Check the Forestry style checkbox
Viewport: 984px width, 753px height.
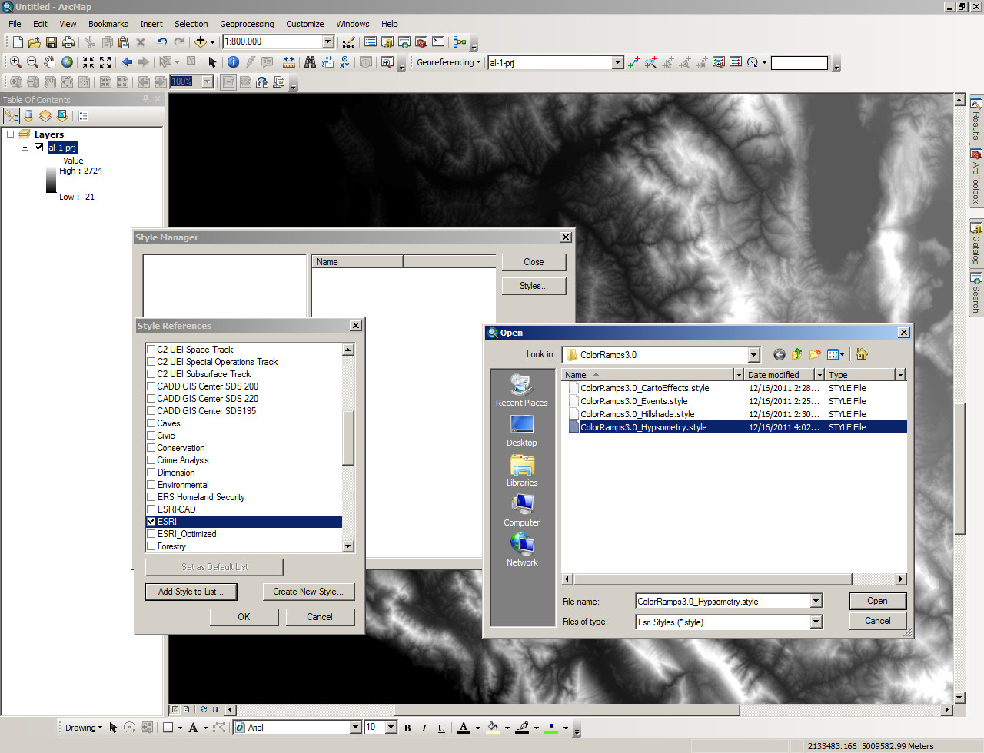(151, 546)
